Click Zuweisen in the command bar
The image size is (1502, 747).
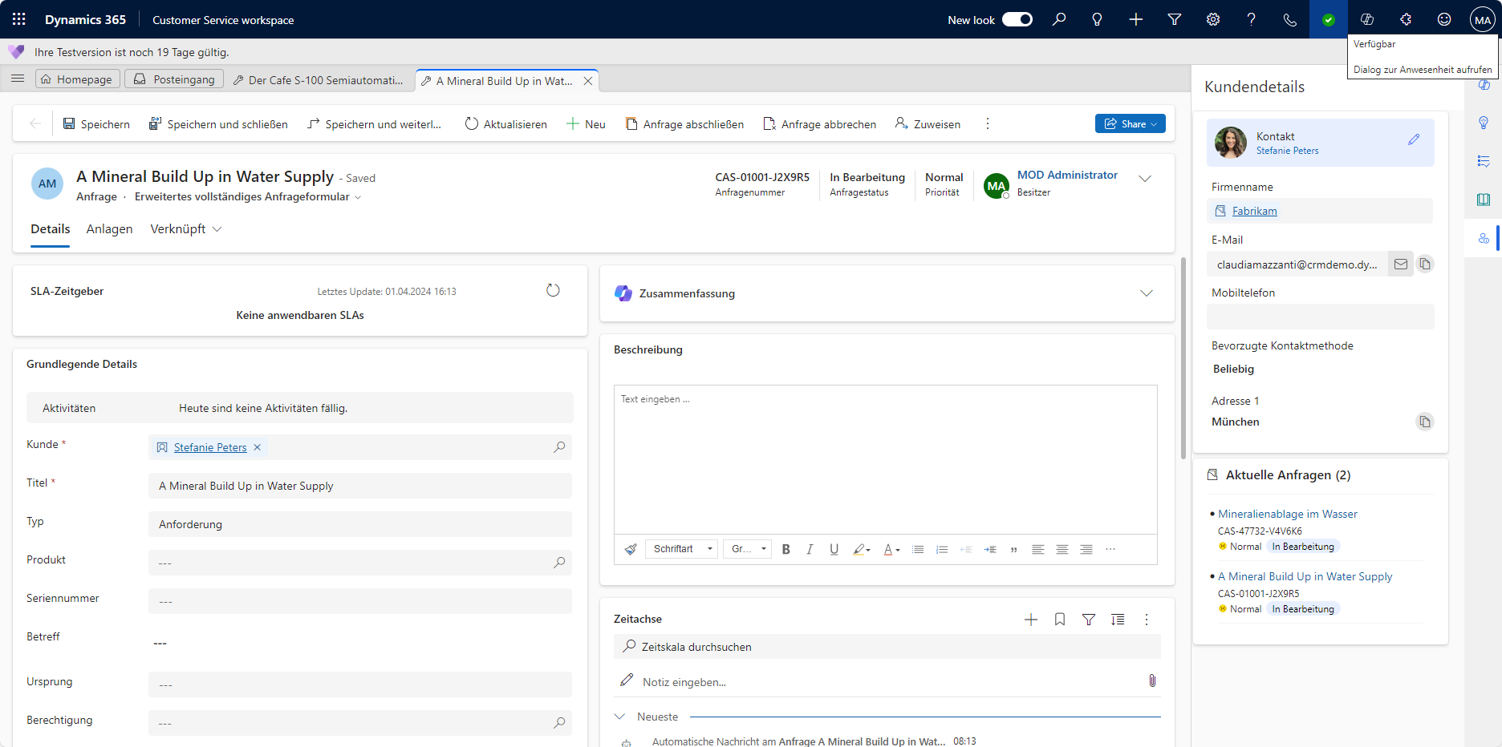(928, 124)
